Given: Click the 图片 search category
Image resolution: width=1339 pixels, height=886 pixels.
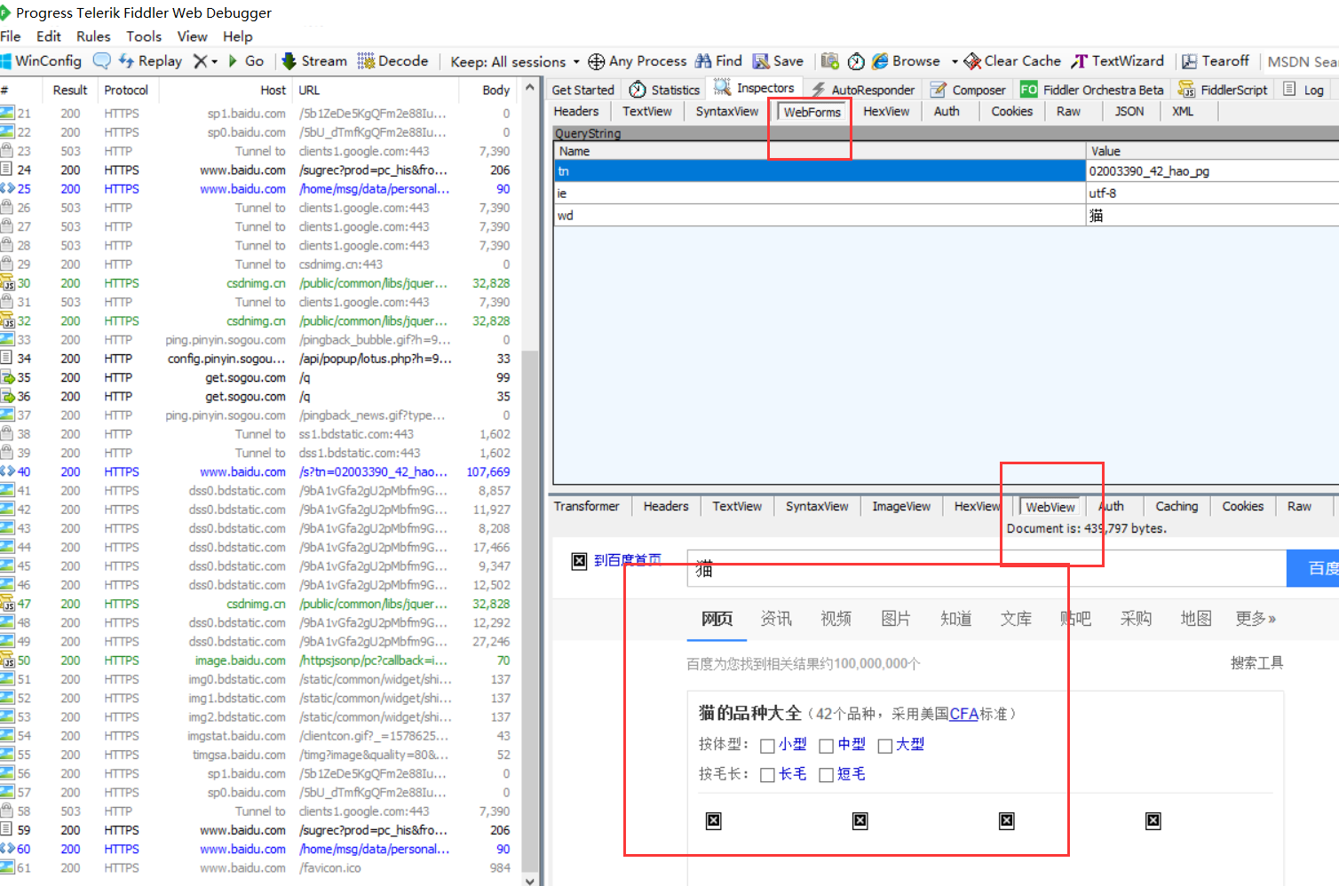Looking at the screenshot, I should 896,619.
